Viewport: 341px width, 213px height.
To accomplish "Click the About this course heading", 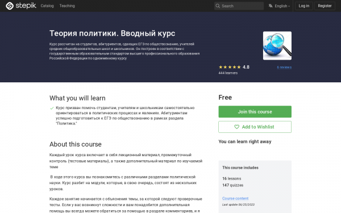I will tap(76, 144).
